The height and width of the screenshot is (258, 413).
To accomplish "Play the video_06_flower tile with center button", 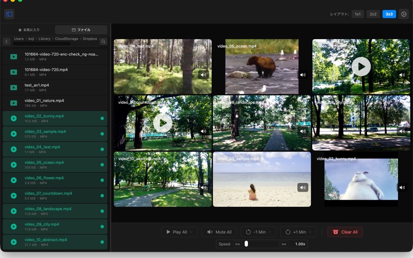I will (x=361, y=67).
